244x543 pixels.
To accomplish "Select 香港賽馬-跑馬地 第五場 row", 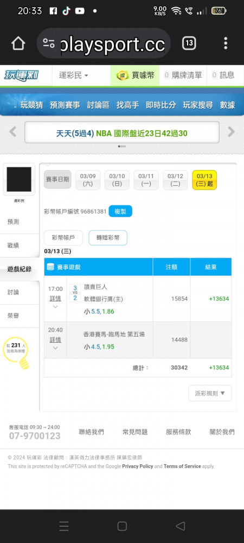I will [114, 334].
